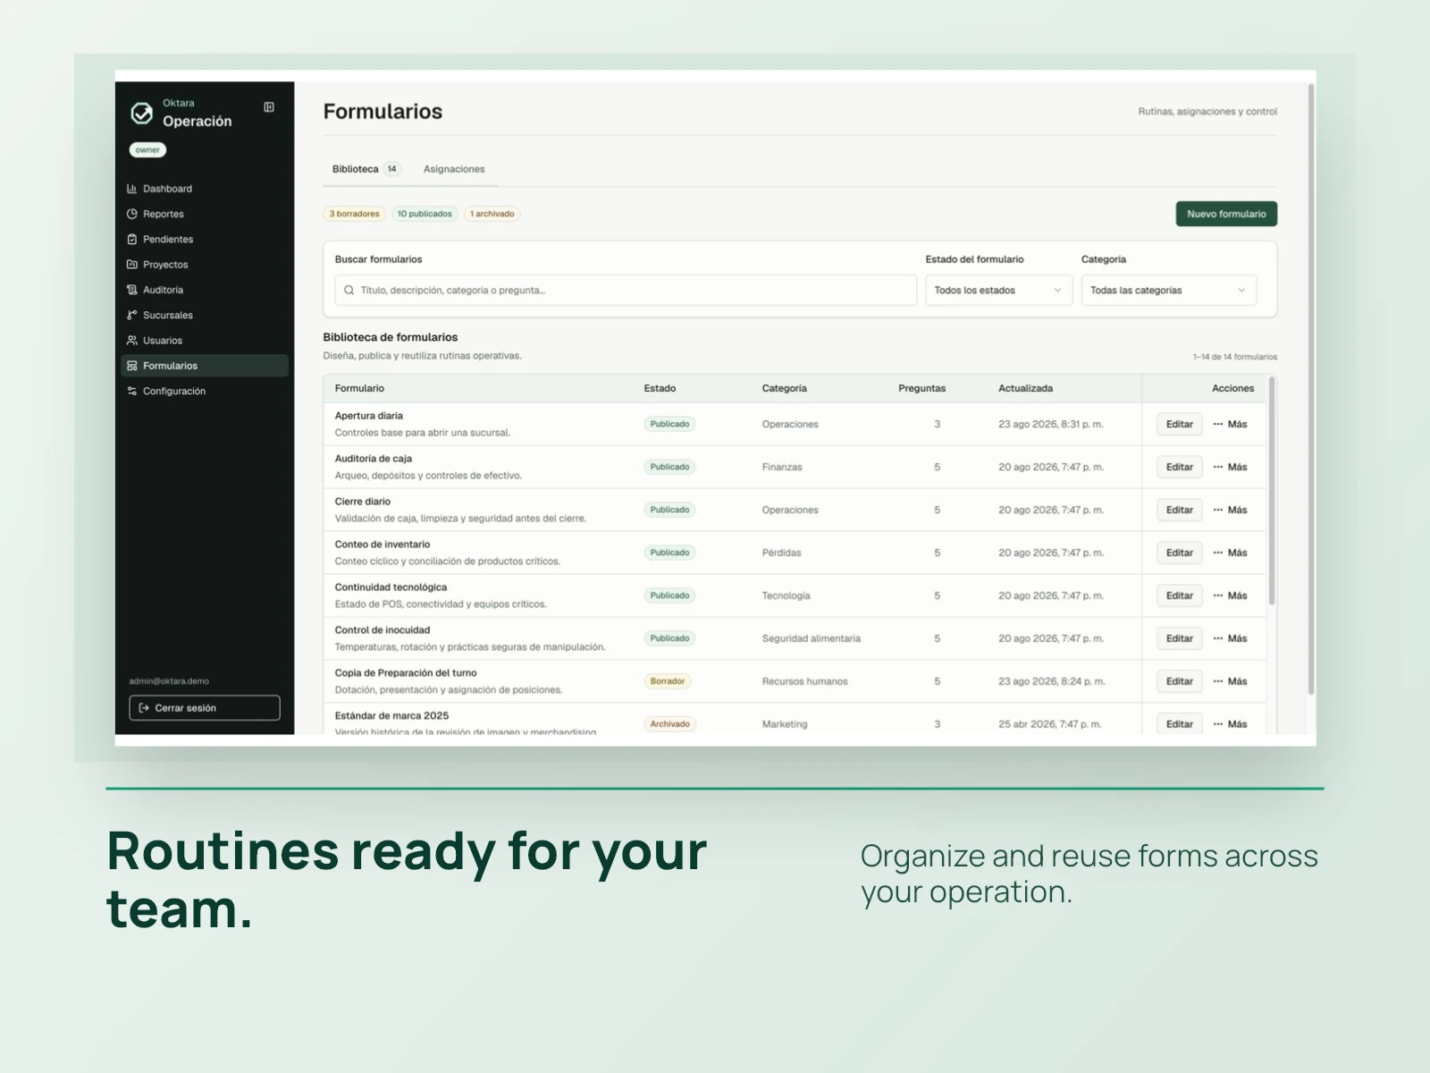Click the forms table vertical scrollbar
This screenshot has height=1073, width=1430.
(1272, 492)
